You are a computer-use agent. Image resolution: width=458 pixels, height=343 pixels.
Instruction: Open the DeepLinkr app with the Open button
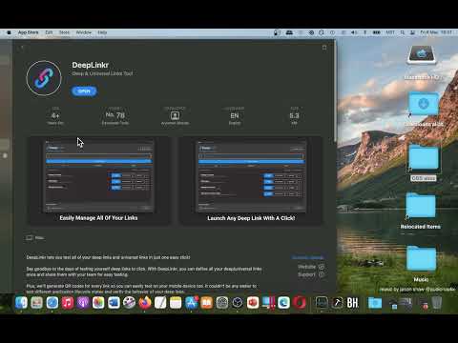coord(84,91)
